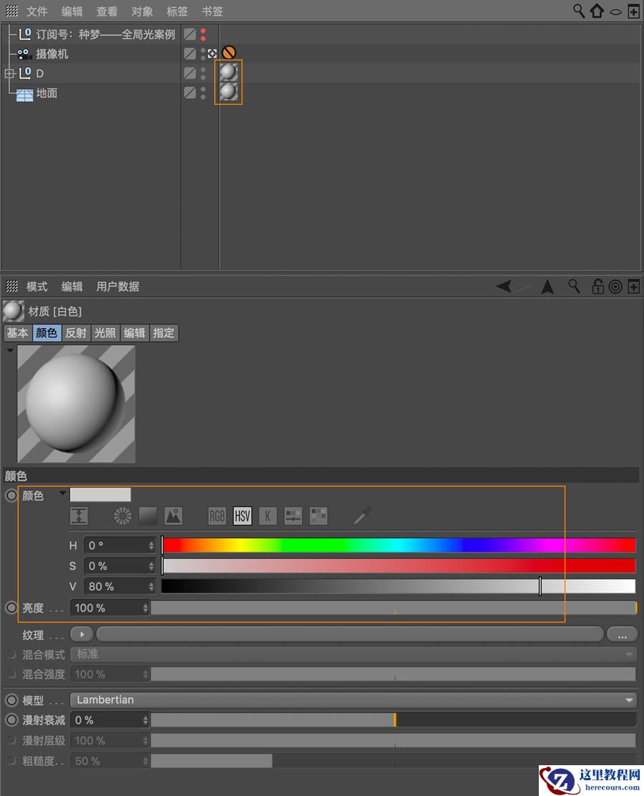Click the camera's target composition tag
Screen dimensions: 644x796
[212, 52]
